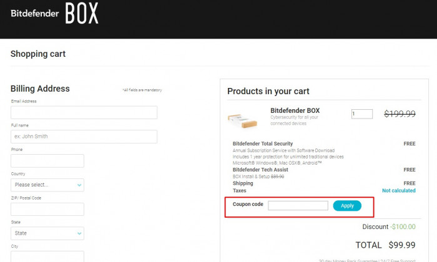The image size is (437, 262).
Task: Click the Bitdefender Tech Assist item
Action: coord(260,170)
